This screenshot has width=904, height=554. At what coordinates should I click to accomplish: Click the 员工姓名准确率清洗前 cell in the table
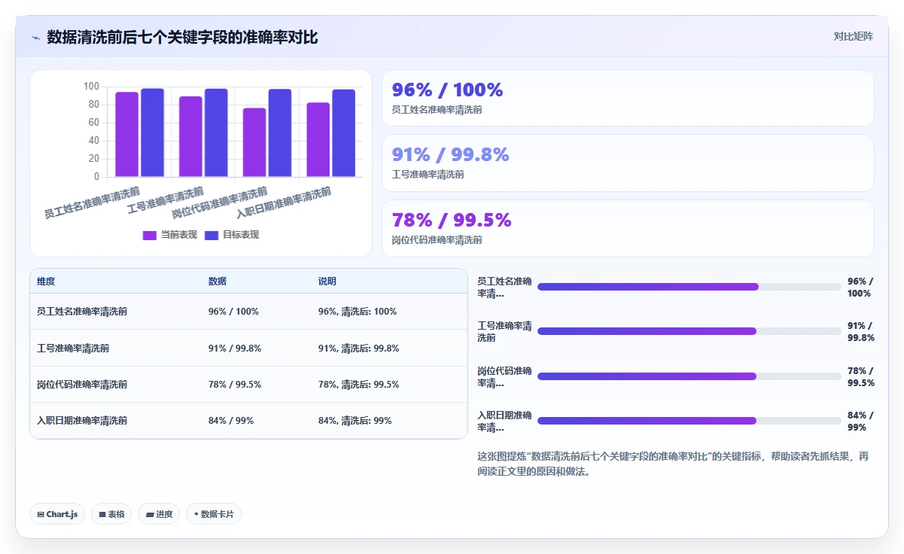82,312
